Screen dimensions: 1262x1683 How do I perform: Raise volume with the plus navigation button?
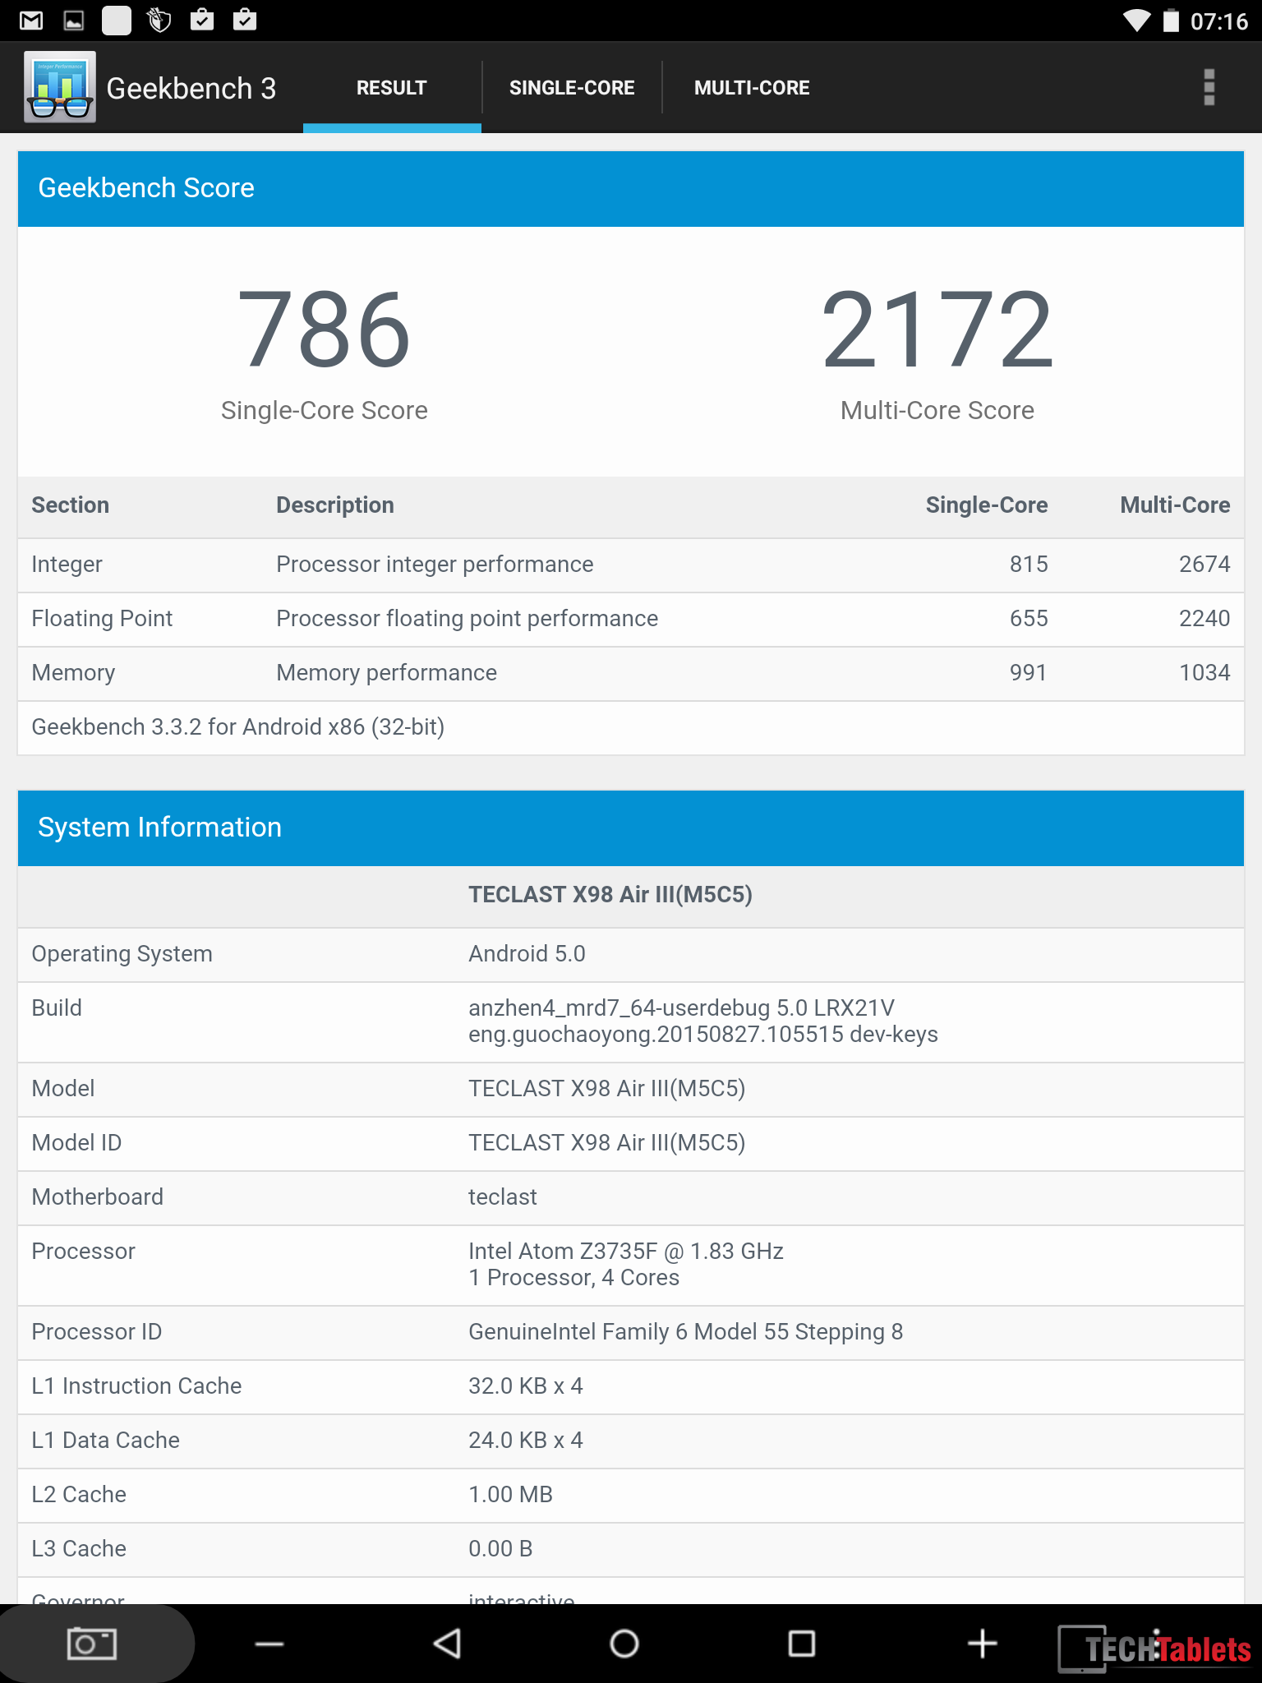(983, 1644)
